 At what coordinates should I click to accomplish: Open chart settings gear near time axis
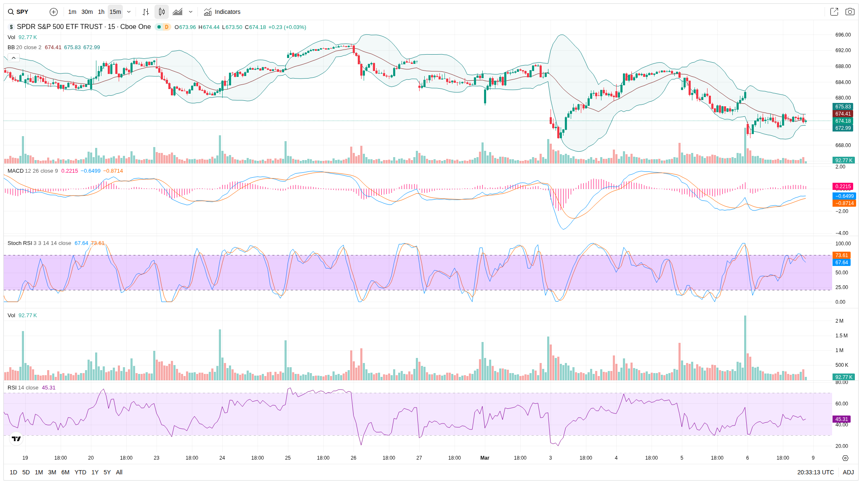[x=845, y=458]
